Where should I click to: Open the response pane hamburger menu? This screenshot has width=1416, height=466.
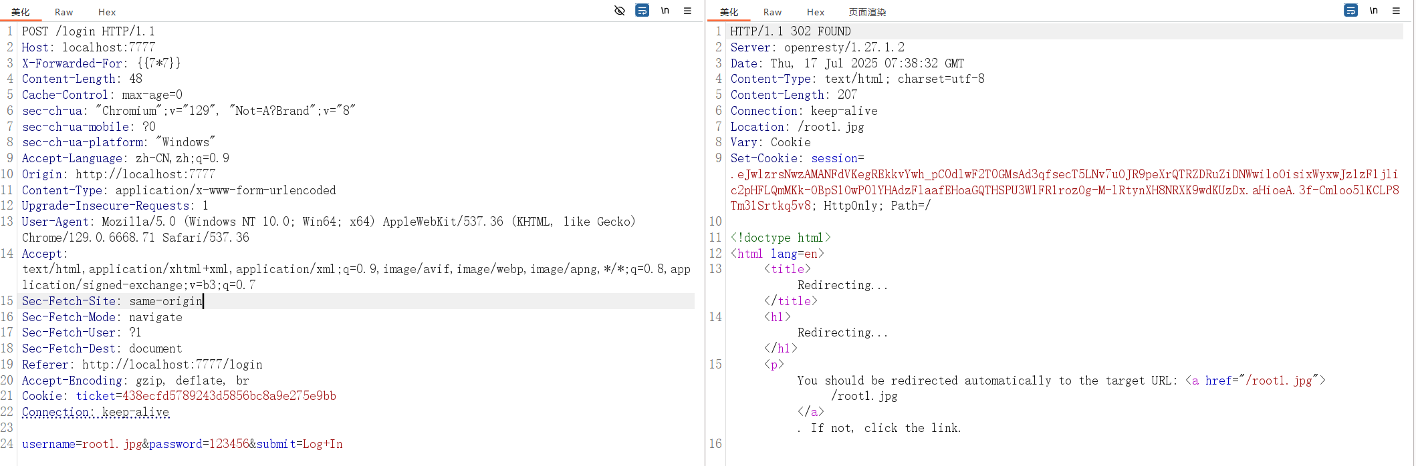point(1396,11)
